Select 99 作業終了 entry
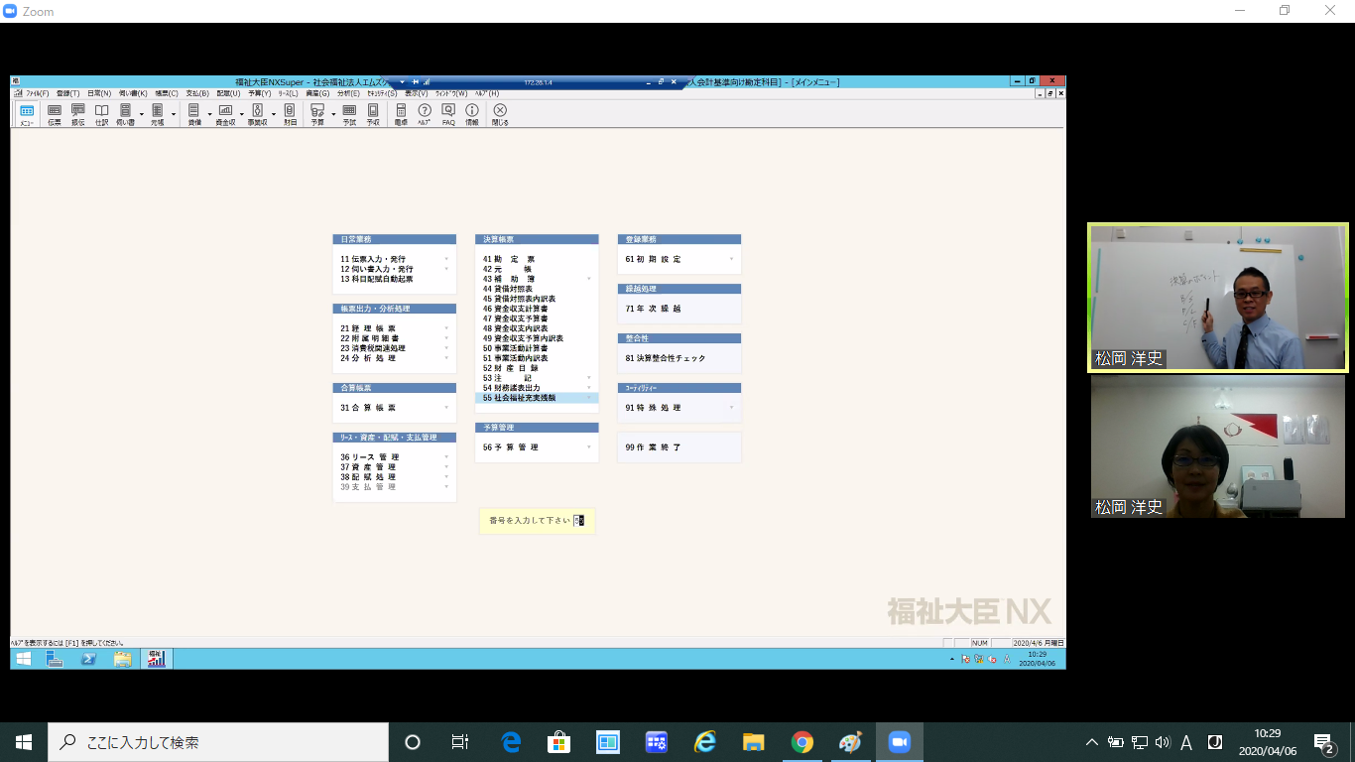 (x=654, y=447)
